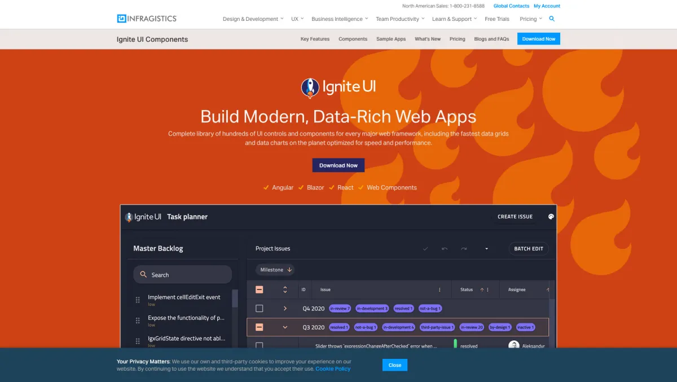
Task: Open the site search magnifier icon
Action: (x=552, y=19)
